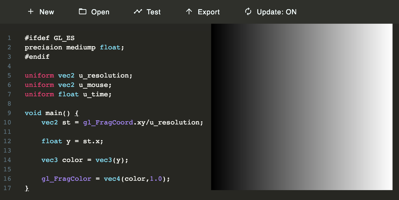Click the 'void main() {' line
Image resolution: width=399 pixels, height=200 pixels.
(x=52, y=113)
